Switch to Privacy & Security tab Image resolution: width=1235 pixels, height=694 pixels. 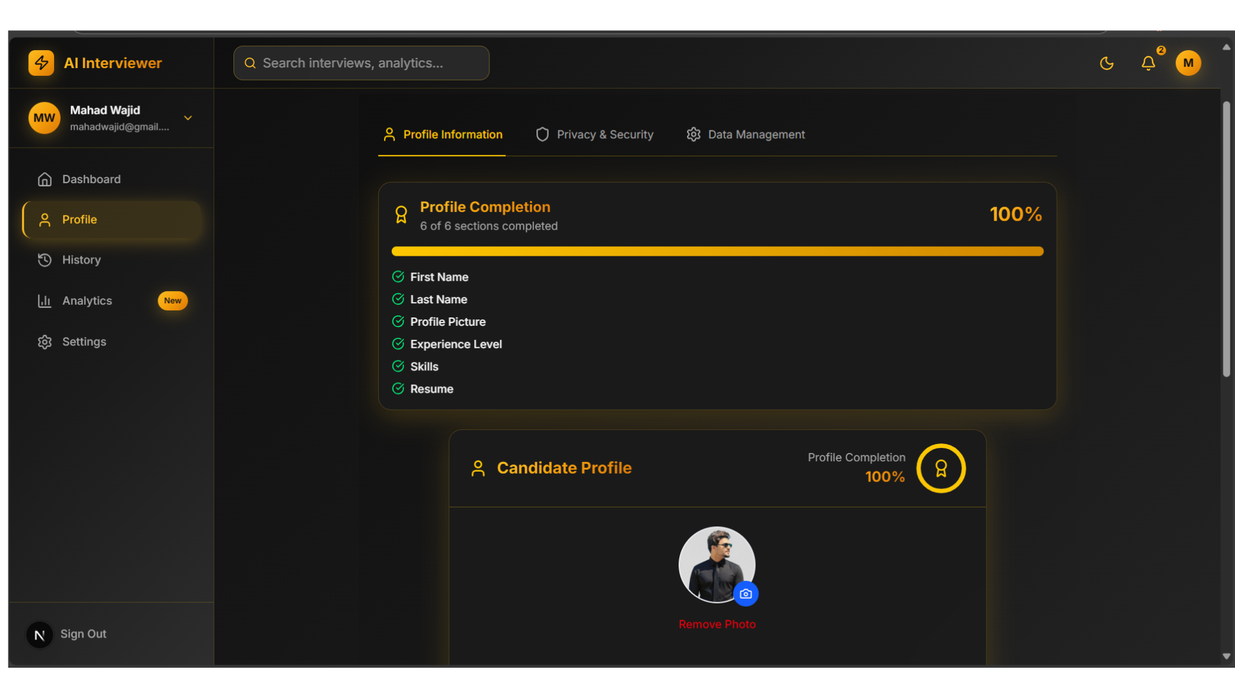click(594, 134)
